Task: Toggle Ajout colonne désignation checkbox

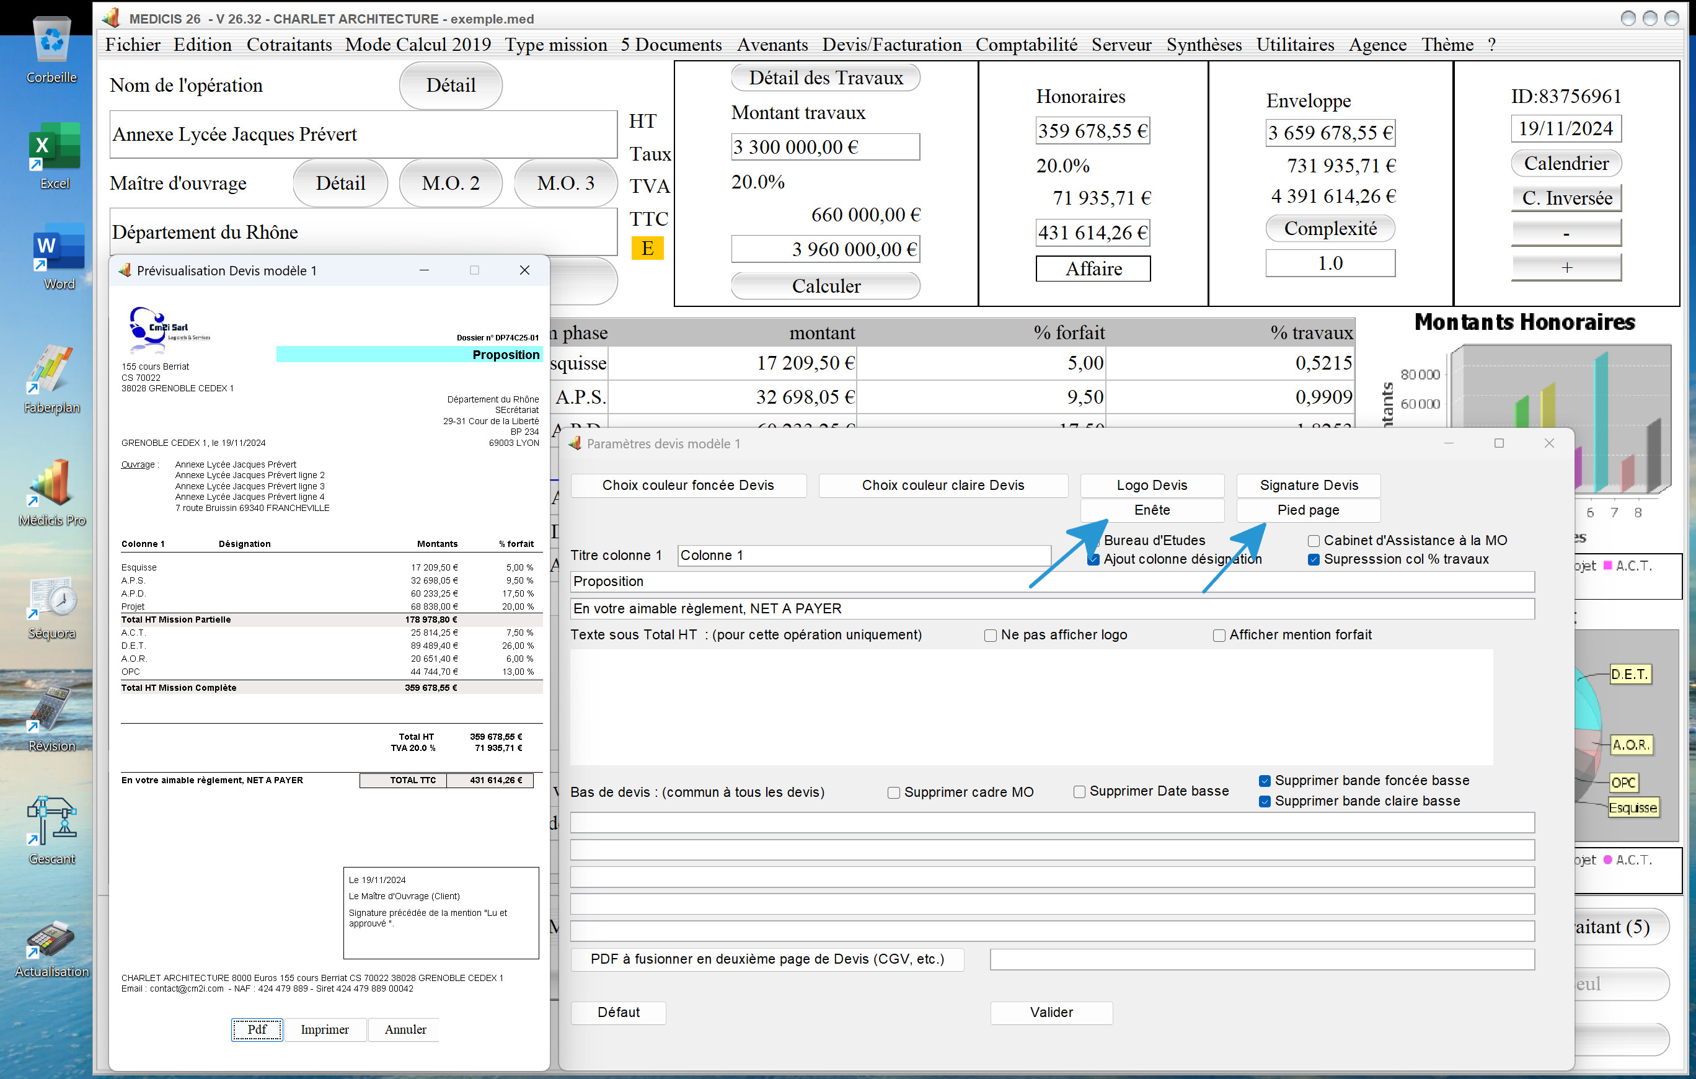Action: [1093, 559]
